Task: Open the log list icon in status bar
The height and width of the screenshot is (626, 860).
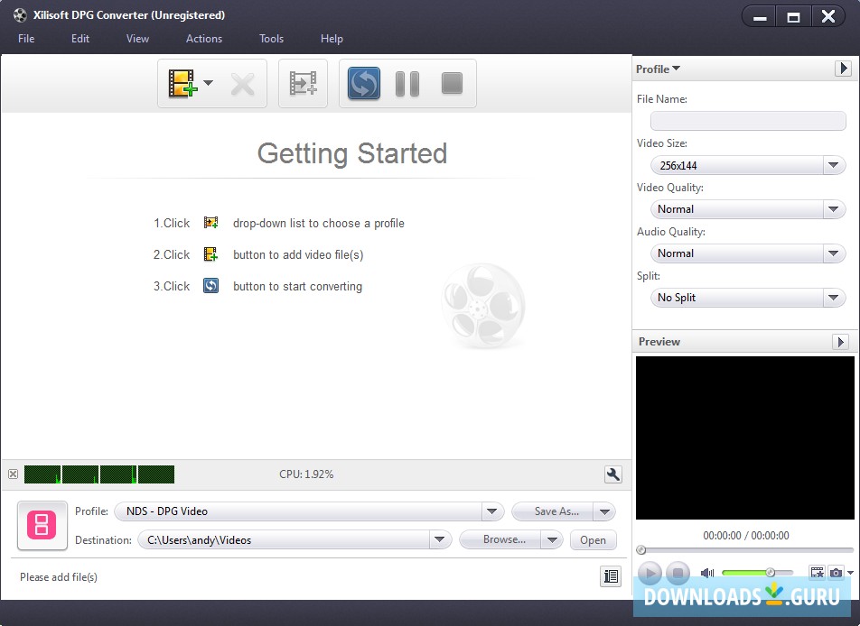Action: coord(612,576)
